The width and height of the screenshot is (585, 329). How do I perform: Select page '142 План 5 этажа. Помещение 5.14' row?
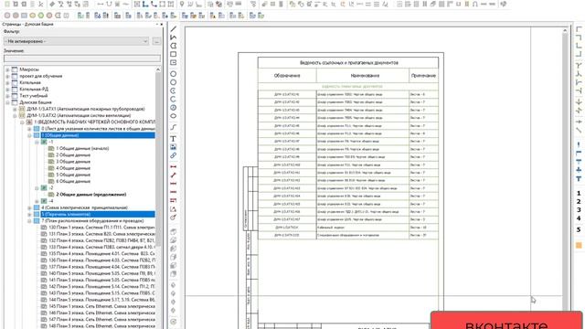click(x=101, y=286)
